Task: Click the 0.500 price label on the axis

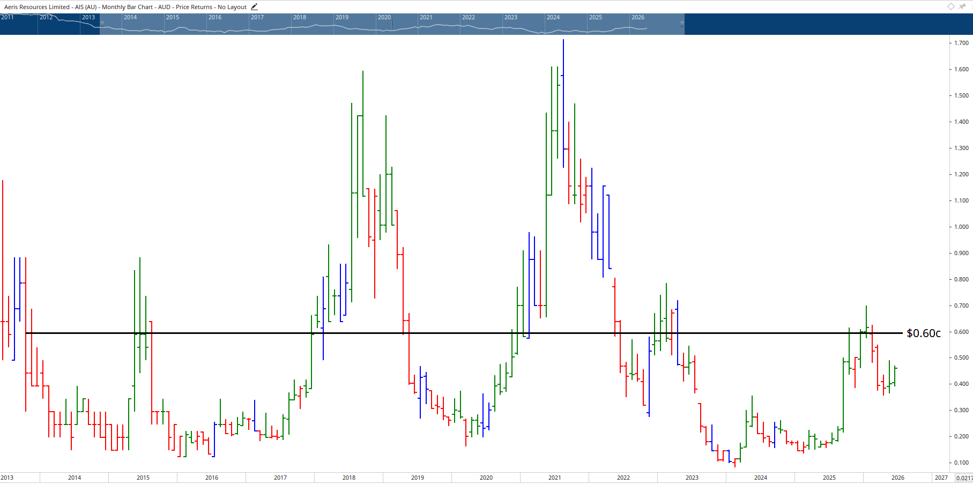Action: (x=962, y=358)
